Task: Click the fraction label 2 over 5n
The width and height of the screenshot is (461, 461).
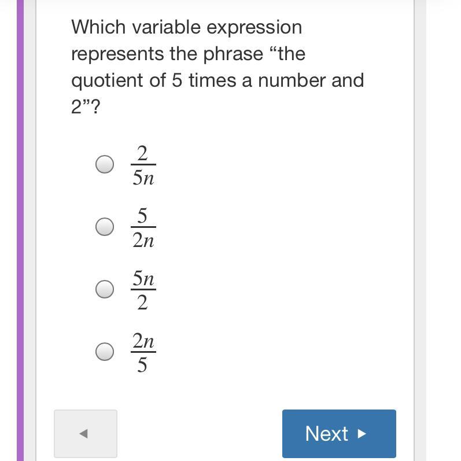Action: pos(143,165)
